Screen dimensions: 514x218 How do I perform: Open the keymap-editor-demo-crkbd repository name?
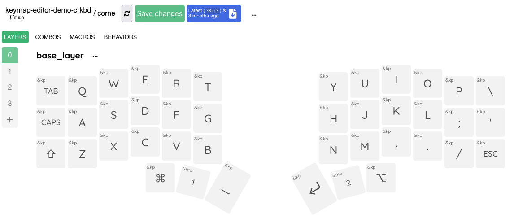coord(48,10)
